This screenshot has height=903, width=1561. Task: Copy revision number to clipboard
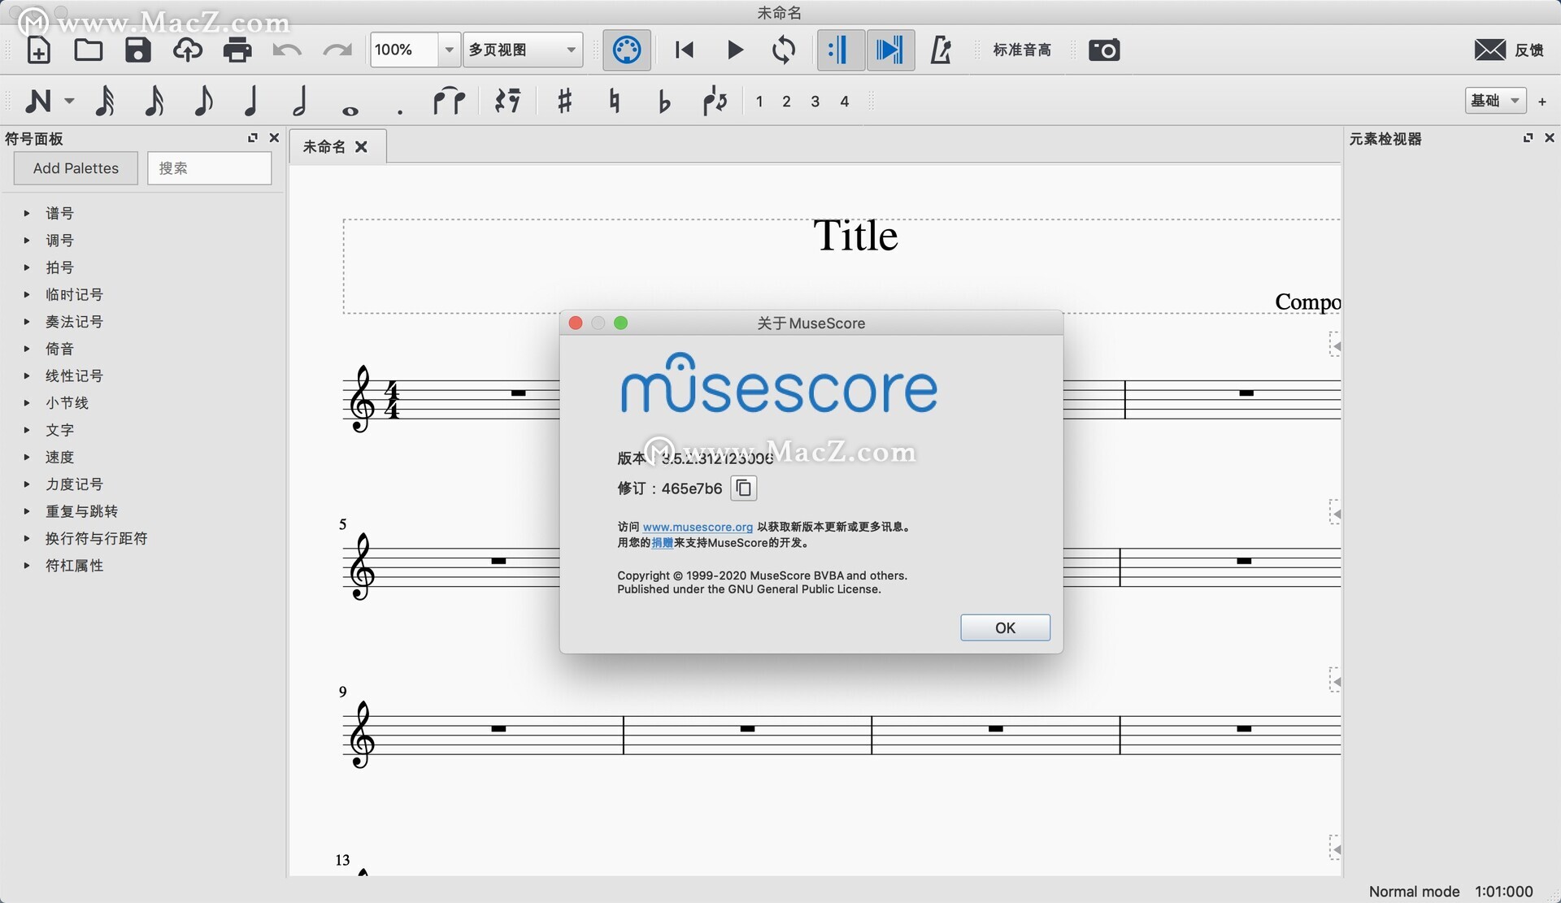click(x=743, y=488)
